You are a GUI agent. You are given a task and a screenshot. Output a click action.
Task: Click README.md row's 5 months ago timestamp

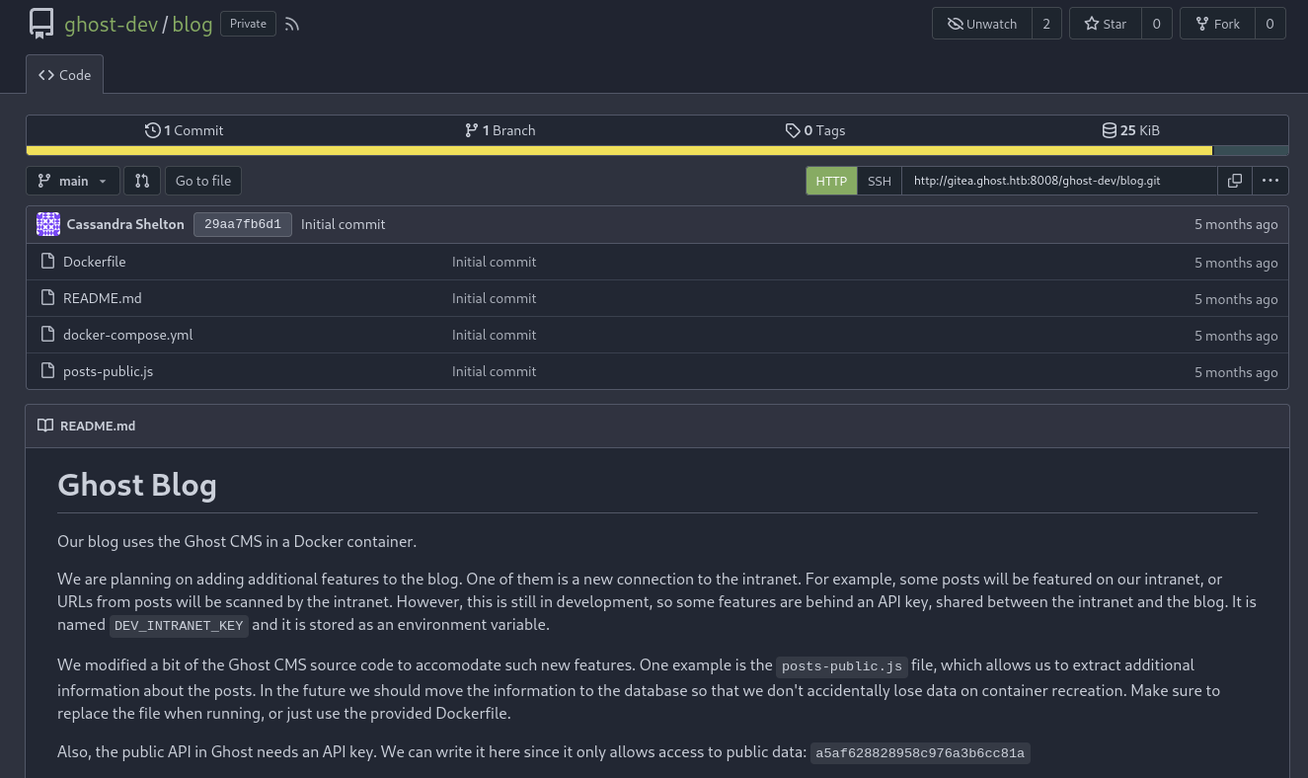pyautogui.click(x=1236, y=299)
